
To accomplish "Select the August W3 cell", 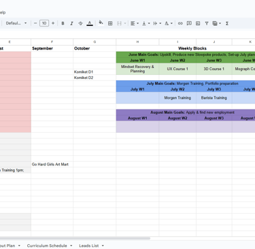I will [x=214, y=118].
